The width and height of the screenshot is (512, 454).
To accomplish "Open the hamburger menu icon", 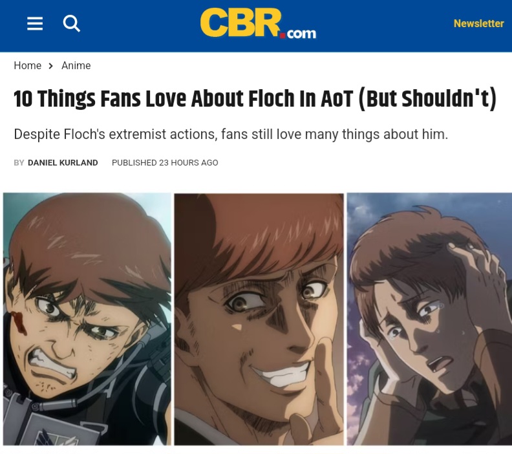I will (35, 23).
